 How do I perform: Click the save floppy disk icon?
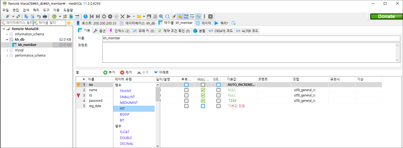click(x=149, y=16)
